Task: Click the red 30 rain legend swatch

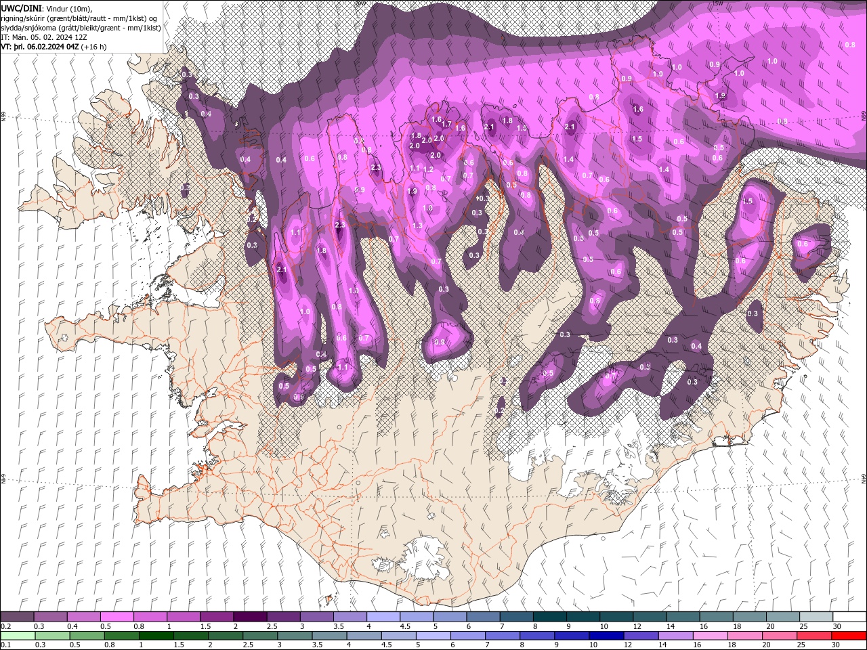Action: [x=848, y=636]
